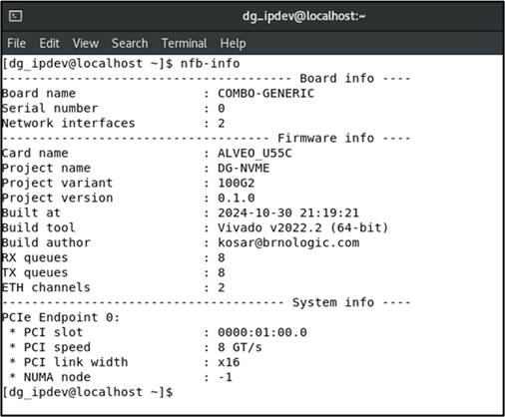Open the View menu

(x=86, y=43)
